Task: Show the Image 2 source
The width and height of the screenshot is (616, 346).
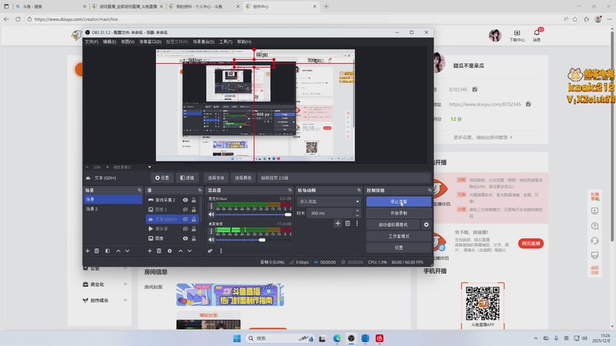Action: click(x=185, y=209)
